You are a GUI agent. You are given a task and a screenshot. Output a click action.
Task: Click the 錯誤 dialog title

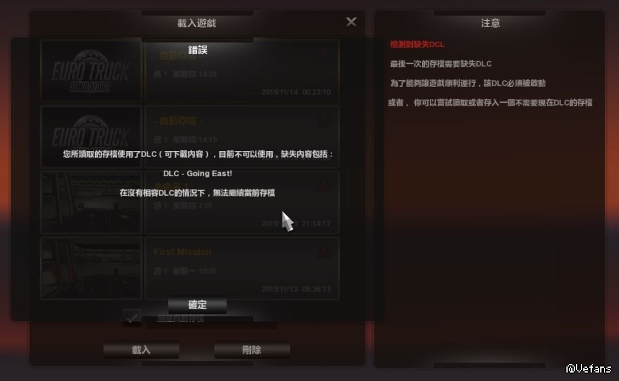pos(198,50)
